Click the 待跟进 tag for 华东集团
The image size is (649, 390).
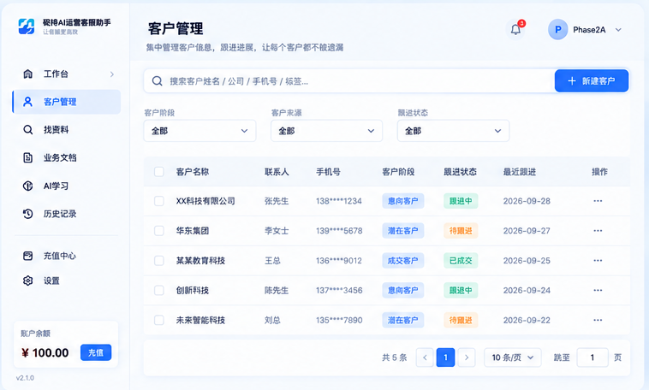tap(461, 231)
